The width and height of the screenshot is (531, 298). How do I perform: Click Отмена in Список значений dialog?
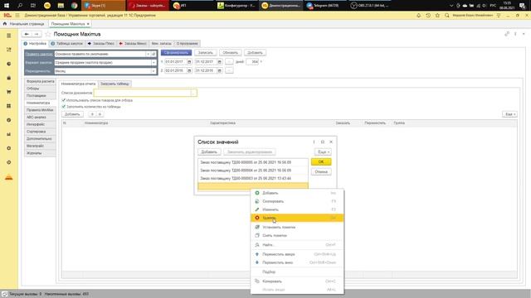(321, 171)
